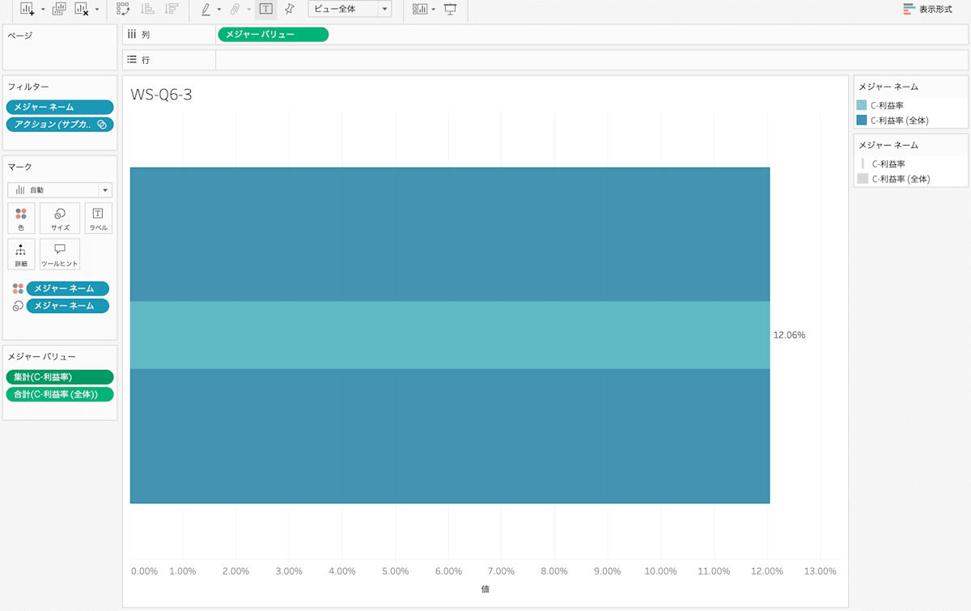Click the new worksheet icon
971x611 pixels.
pyautogui.click(x=28, y=9)
